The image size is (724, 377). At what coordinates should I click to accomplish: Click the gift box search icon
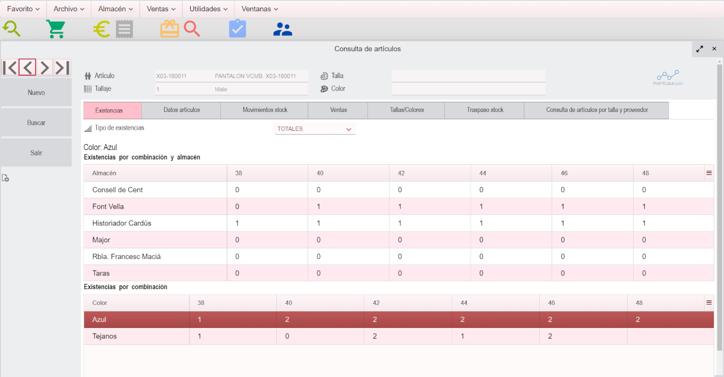click(180, 29)
